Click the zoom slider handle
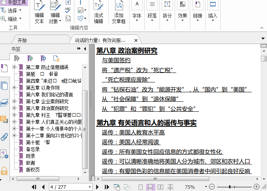267x191 pixels. [230, 187]
